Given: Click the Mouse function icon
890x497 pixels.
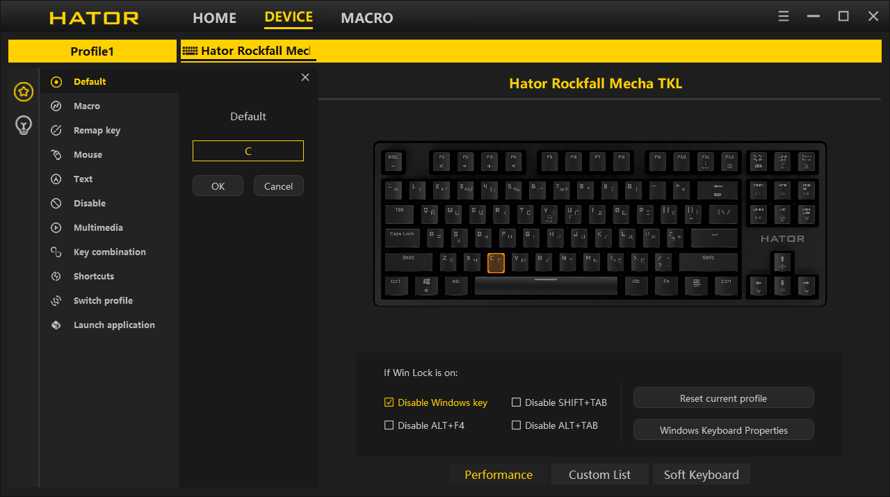Looking at the screenshot, I should (x=56, y=155).
